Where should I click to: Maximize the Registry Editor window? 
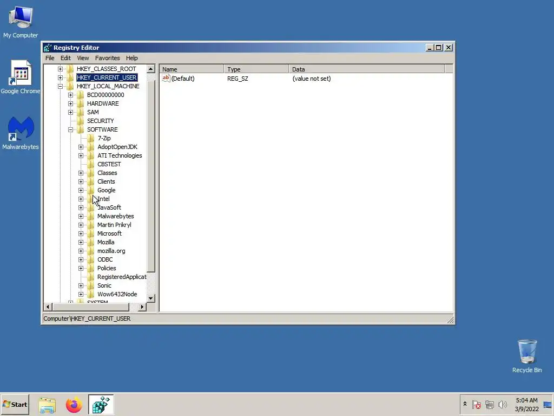point(439,48)
